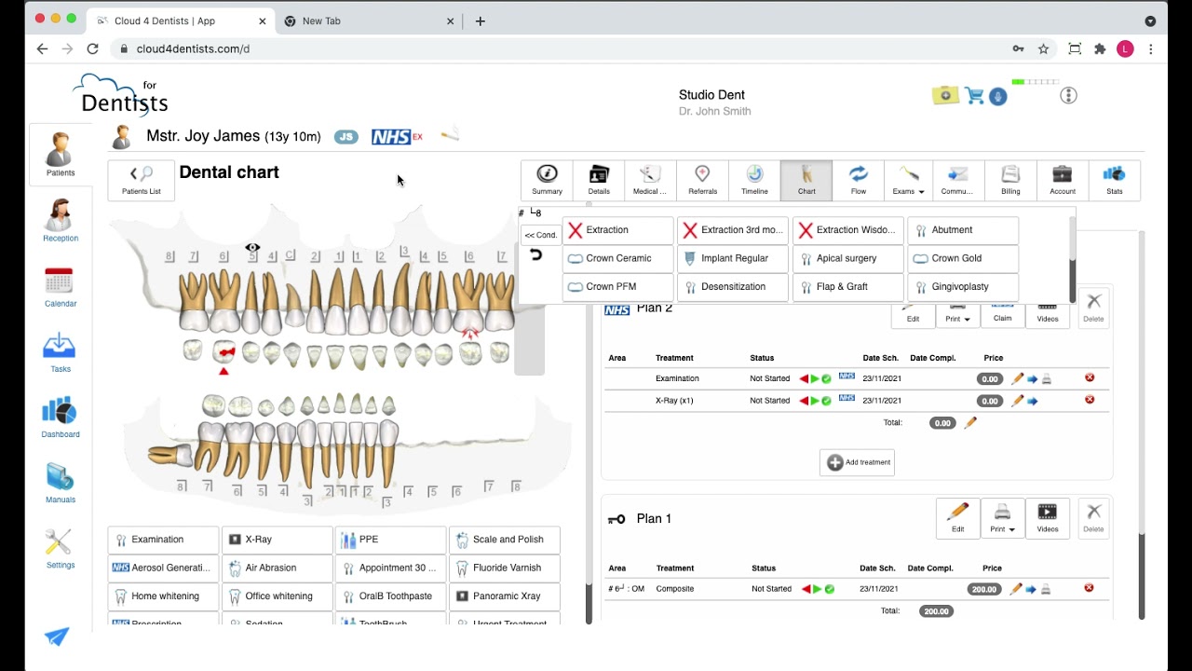1192x671 pixels.
Task: Open the patient Summary tab
Action: pos(547,180)
